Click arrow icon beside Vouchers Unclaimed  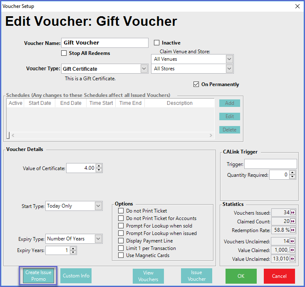[x=293, y=241]
